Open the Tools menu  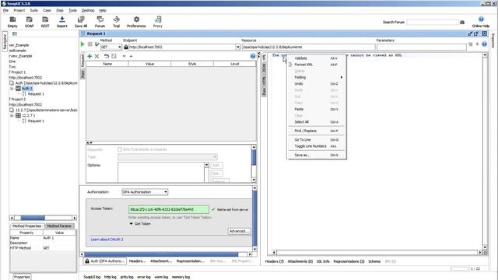click(72, 10)
